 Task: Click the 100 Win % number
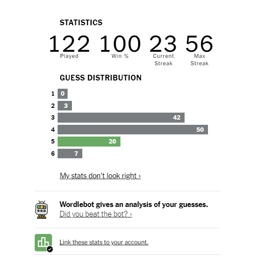(x=120, y=44)
